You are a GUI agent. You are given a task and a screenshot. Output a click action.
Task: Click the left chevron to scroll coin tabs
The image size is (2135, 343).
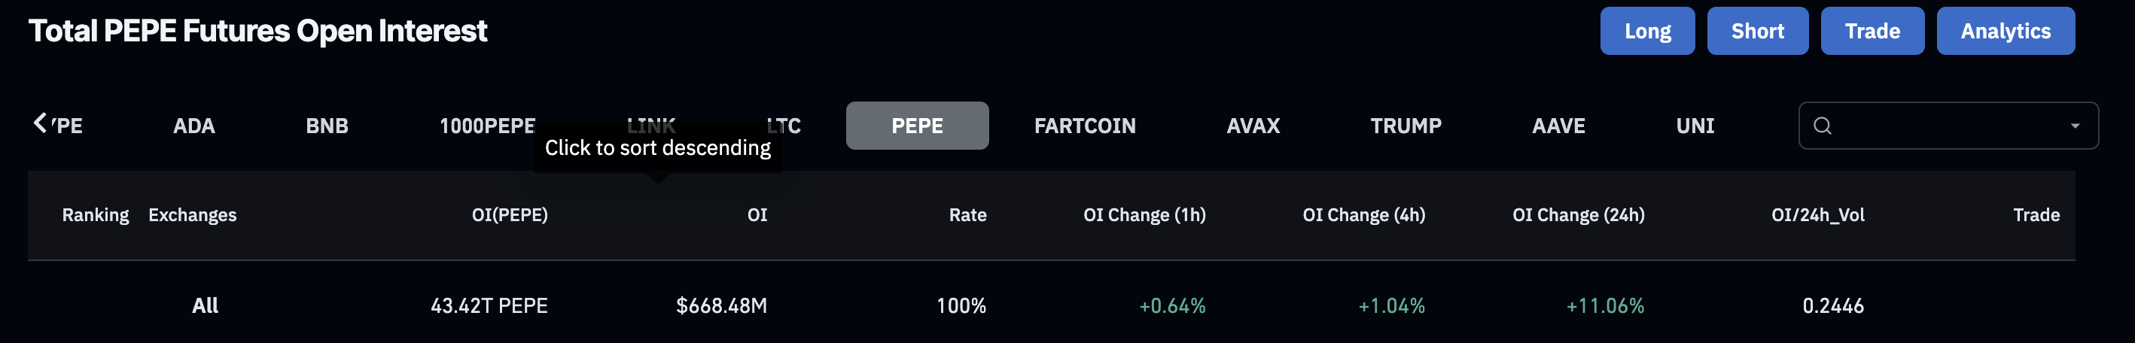tap(40, 123)
